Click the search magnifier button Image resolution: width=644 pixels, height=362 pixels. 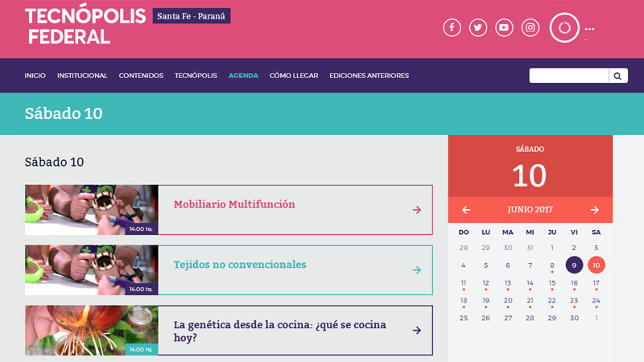point(617,76)
